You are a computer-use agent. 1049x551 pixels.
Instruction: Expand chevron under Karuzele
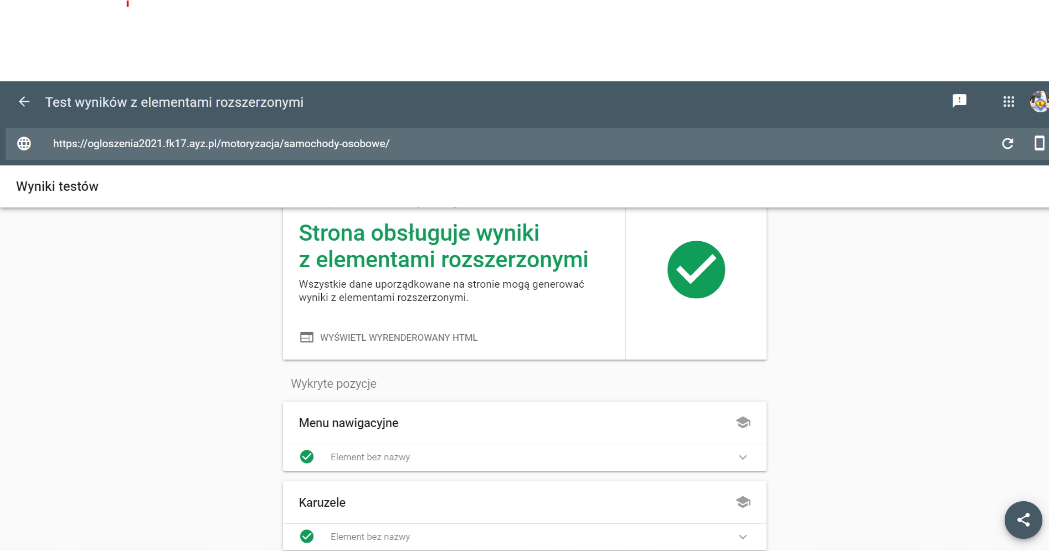(x=743, y=537)
